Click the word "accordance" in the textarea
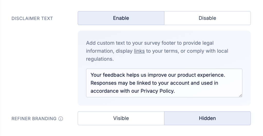Screen dimensions: 263x136 pyautogui.click(x=105, y=91)
